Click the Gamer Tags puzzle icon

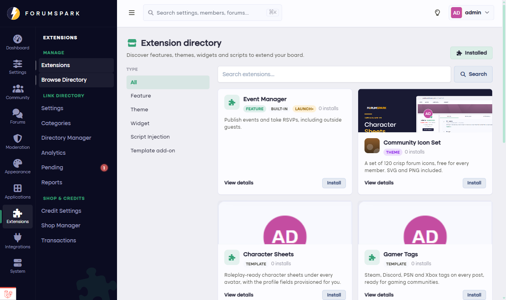click(372, 257)
